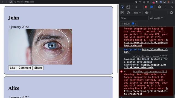View site information icon
Screen dimensions: 175x98
coord(15,2)
